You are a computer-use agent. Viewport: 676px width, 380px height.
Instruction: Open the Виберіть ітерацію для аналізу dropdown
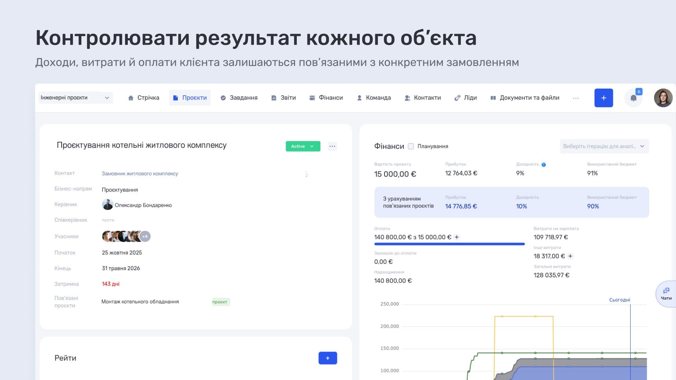coord(604,146)
